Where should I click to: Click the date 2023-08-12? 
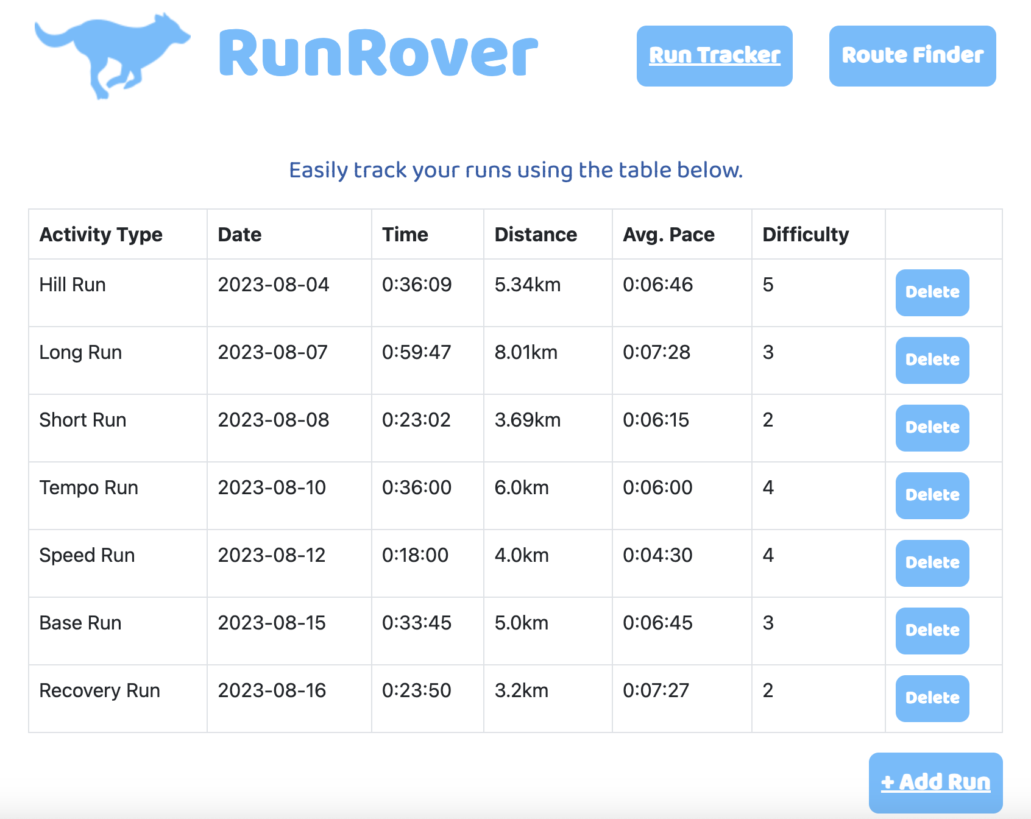272,555
